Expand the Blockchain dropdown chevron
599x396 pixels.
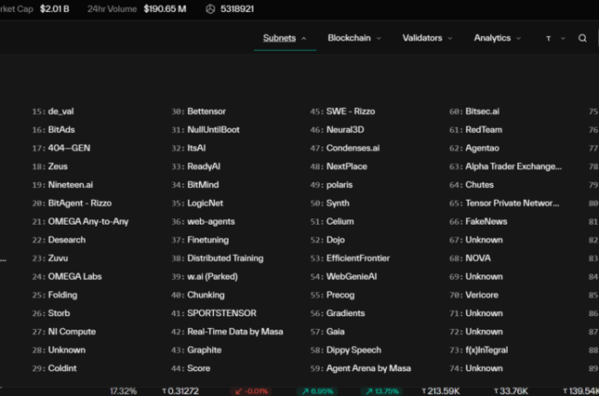coord(379,38)
